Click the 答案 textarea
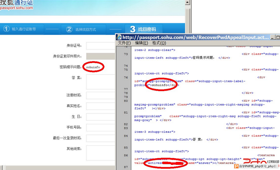This screenshot has height=170, width=280. (x=101, y=82)
